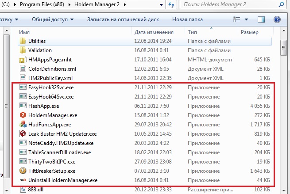
Task: Select the EasyHook32Svc.exe application icon
Action: [x=23, y=87]
